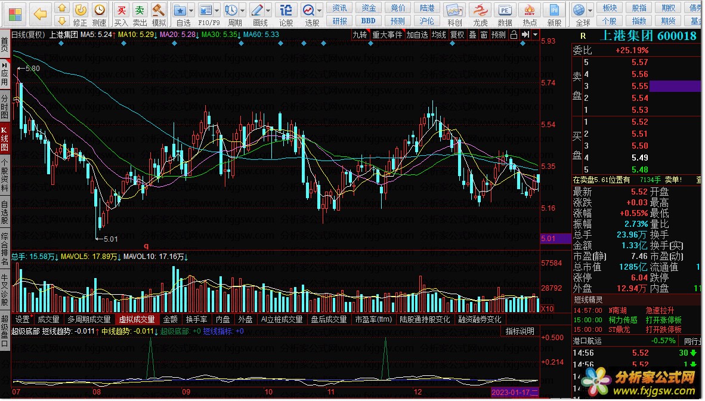Screen dimensions: 705x401
Task: Open the 科创 chart icon
Action: pos(454,10)
